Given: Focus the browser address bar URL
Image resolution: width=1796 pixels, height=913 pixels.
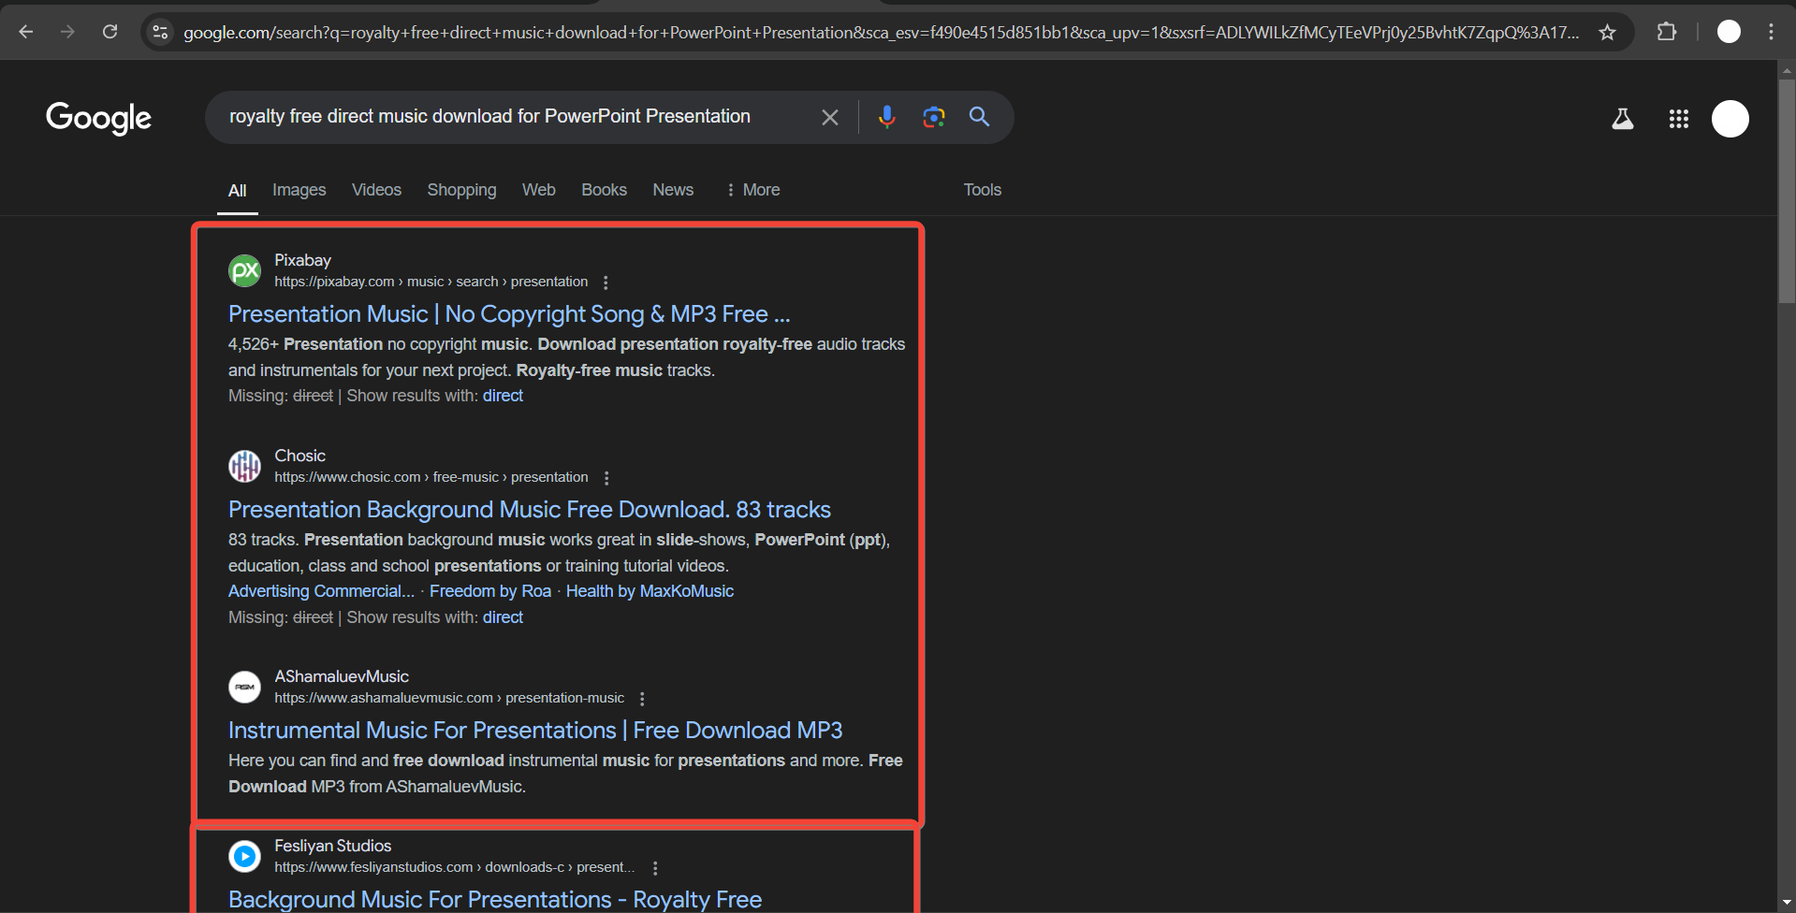Looking at the screenshot, I should [x=881, y=33].
